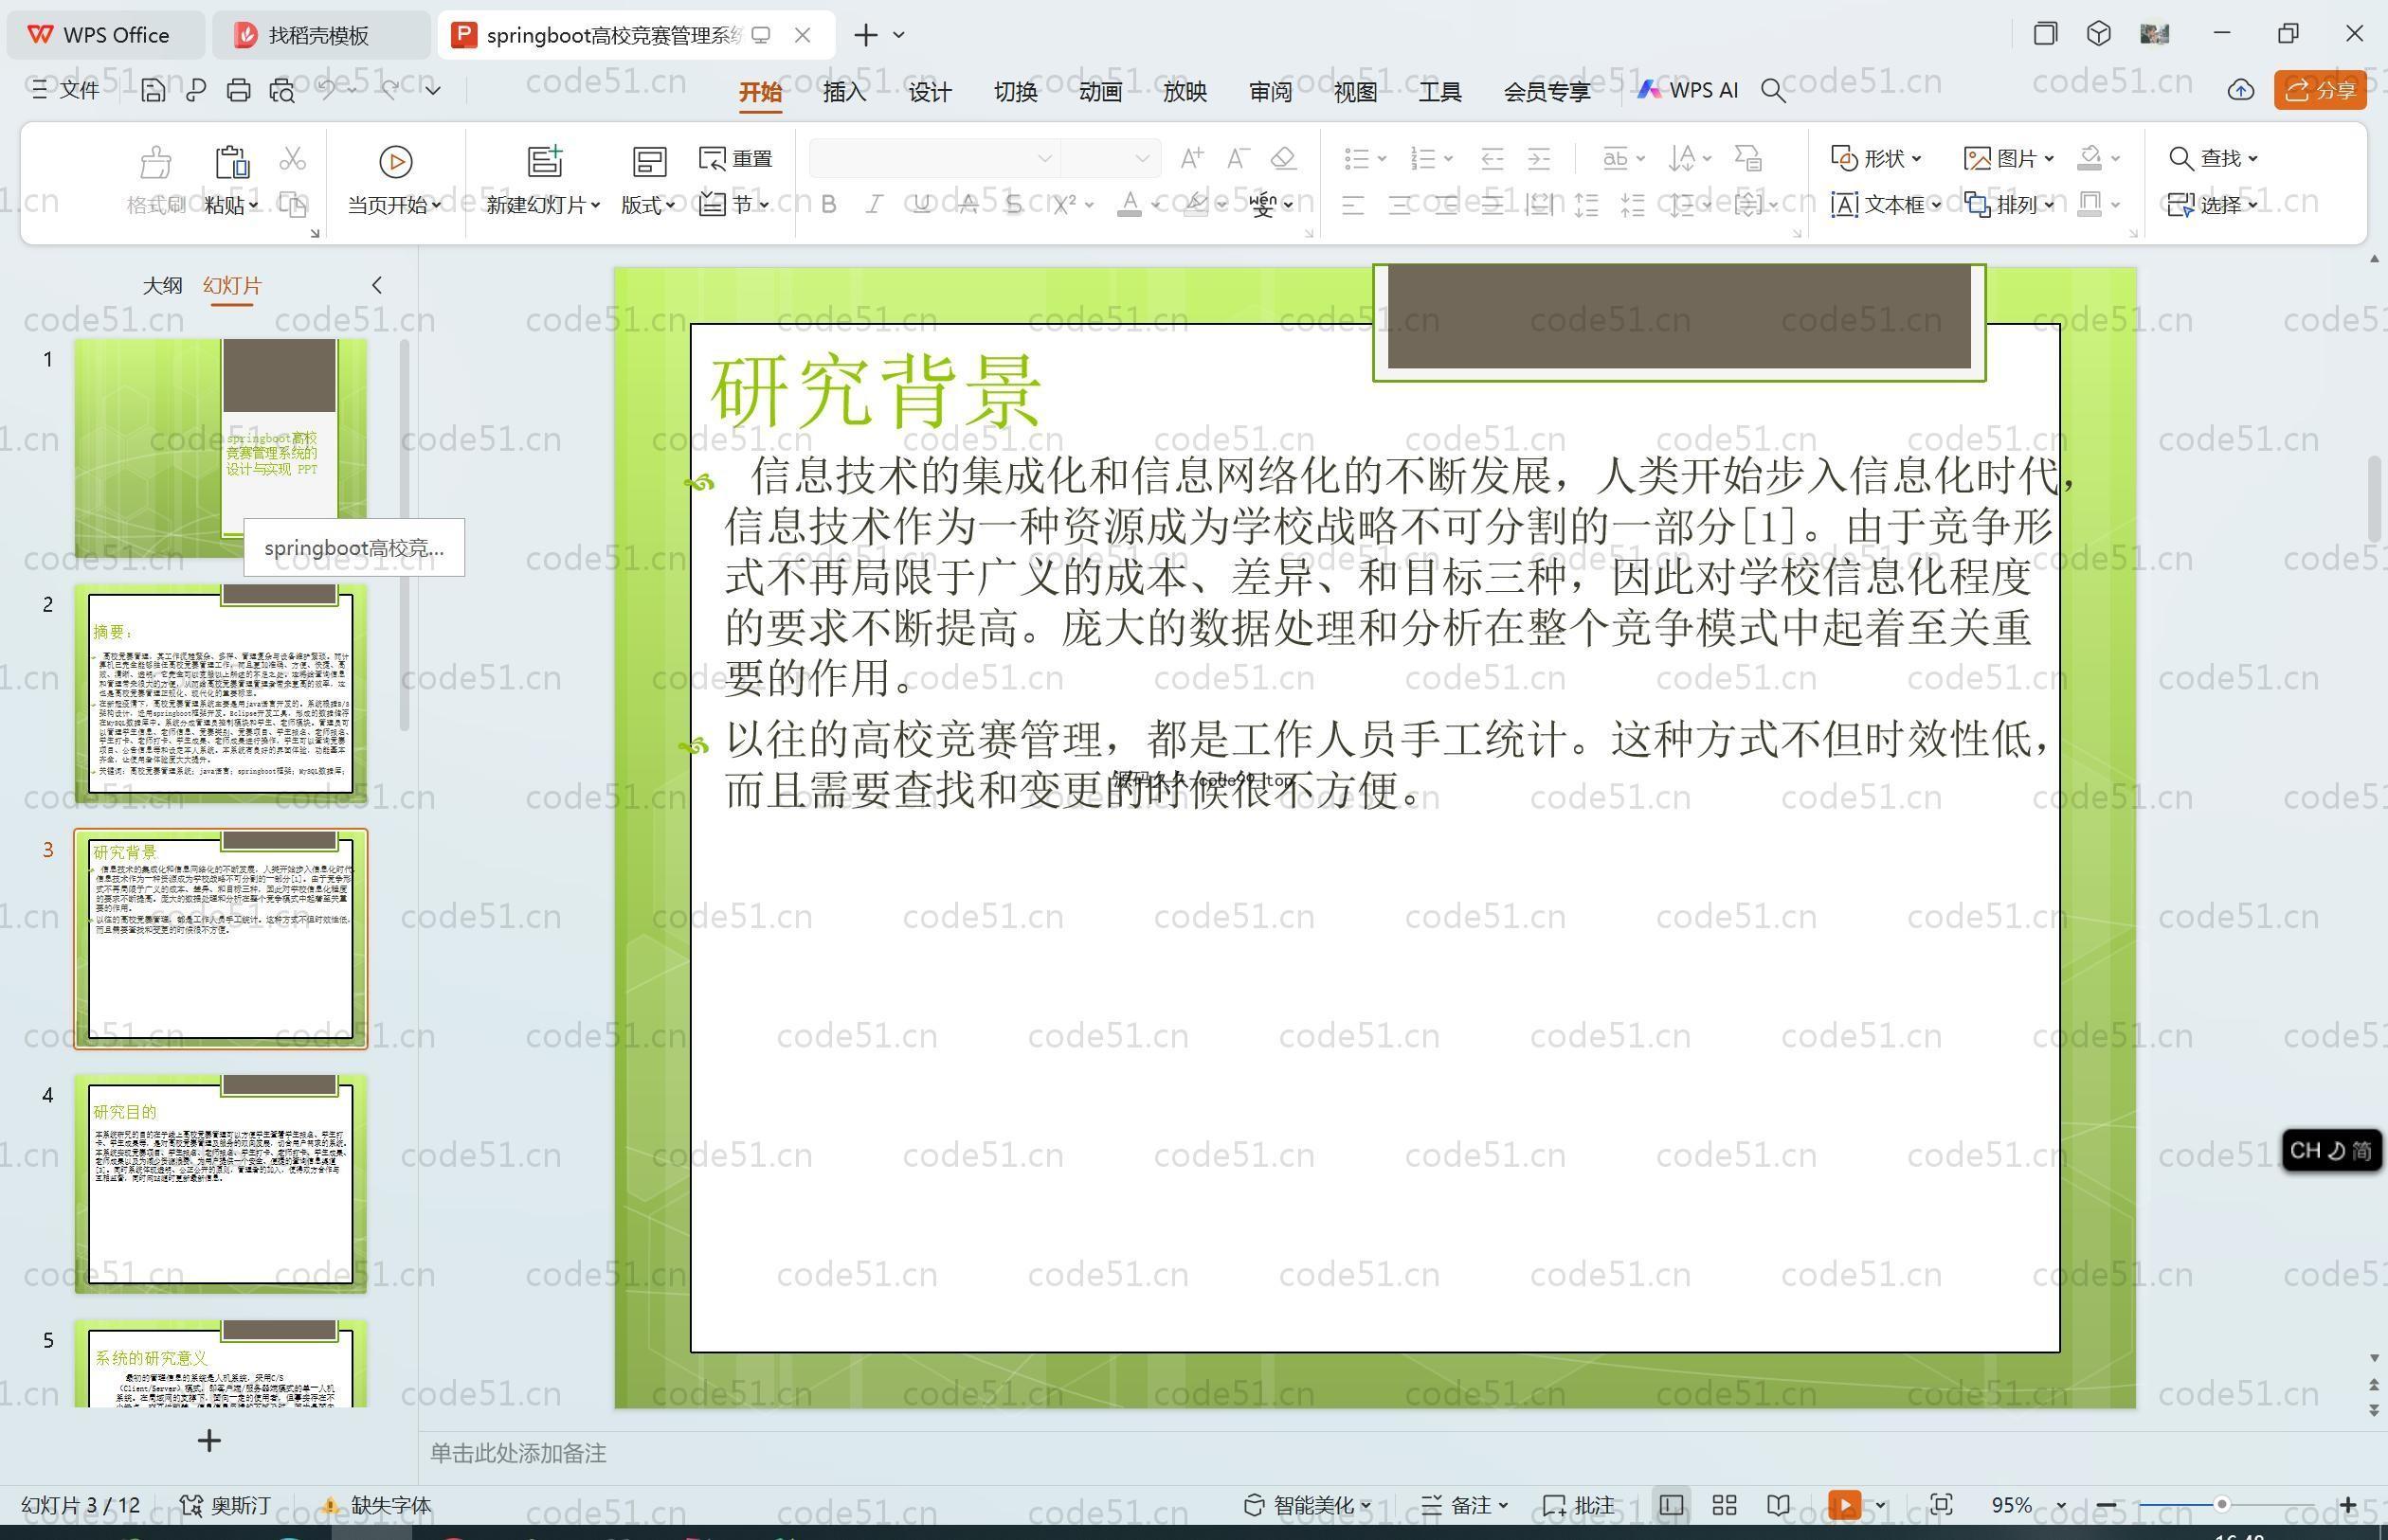Image resolution: width=2388 pixels, height=1540 pixels.
Task: Open the Paste (粘贴) dropdown
Action: coord(231,205)
